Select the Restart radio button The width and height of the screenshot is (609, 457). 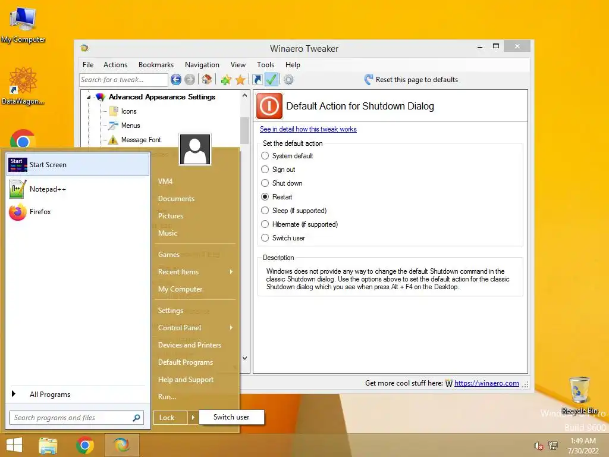[x=265, y=196]
